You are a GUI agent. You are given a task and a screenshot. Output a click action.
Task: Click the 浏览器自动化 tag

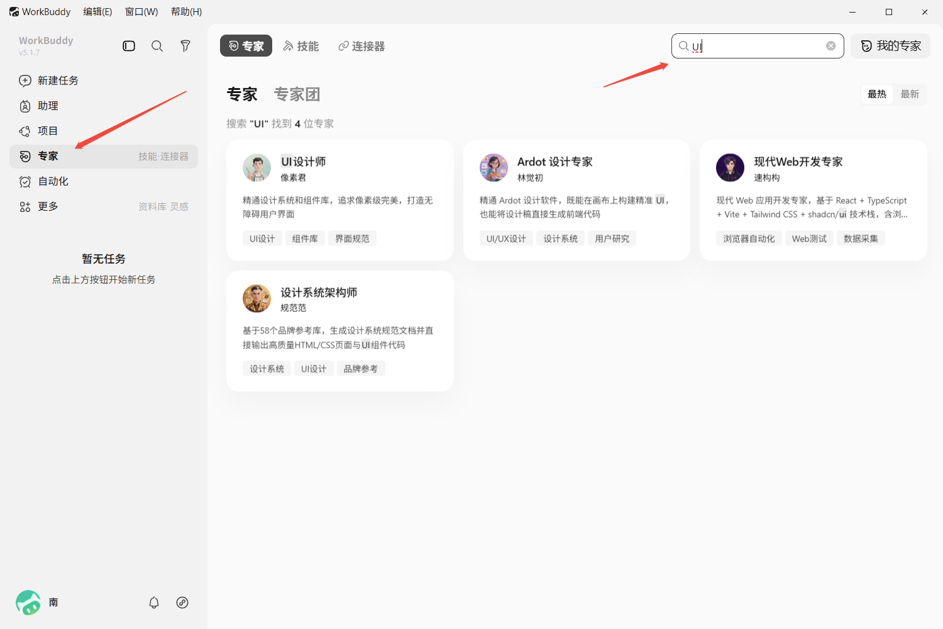(x=749, y=238)
